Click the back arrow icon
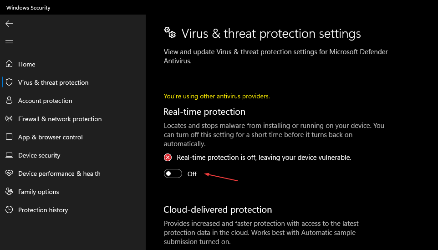This screenshot has width=438, height=250. (x=9, y=24)
